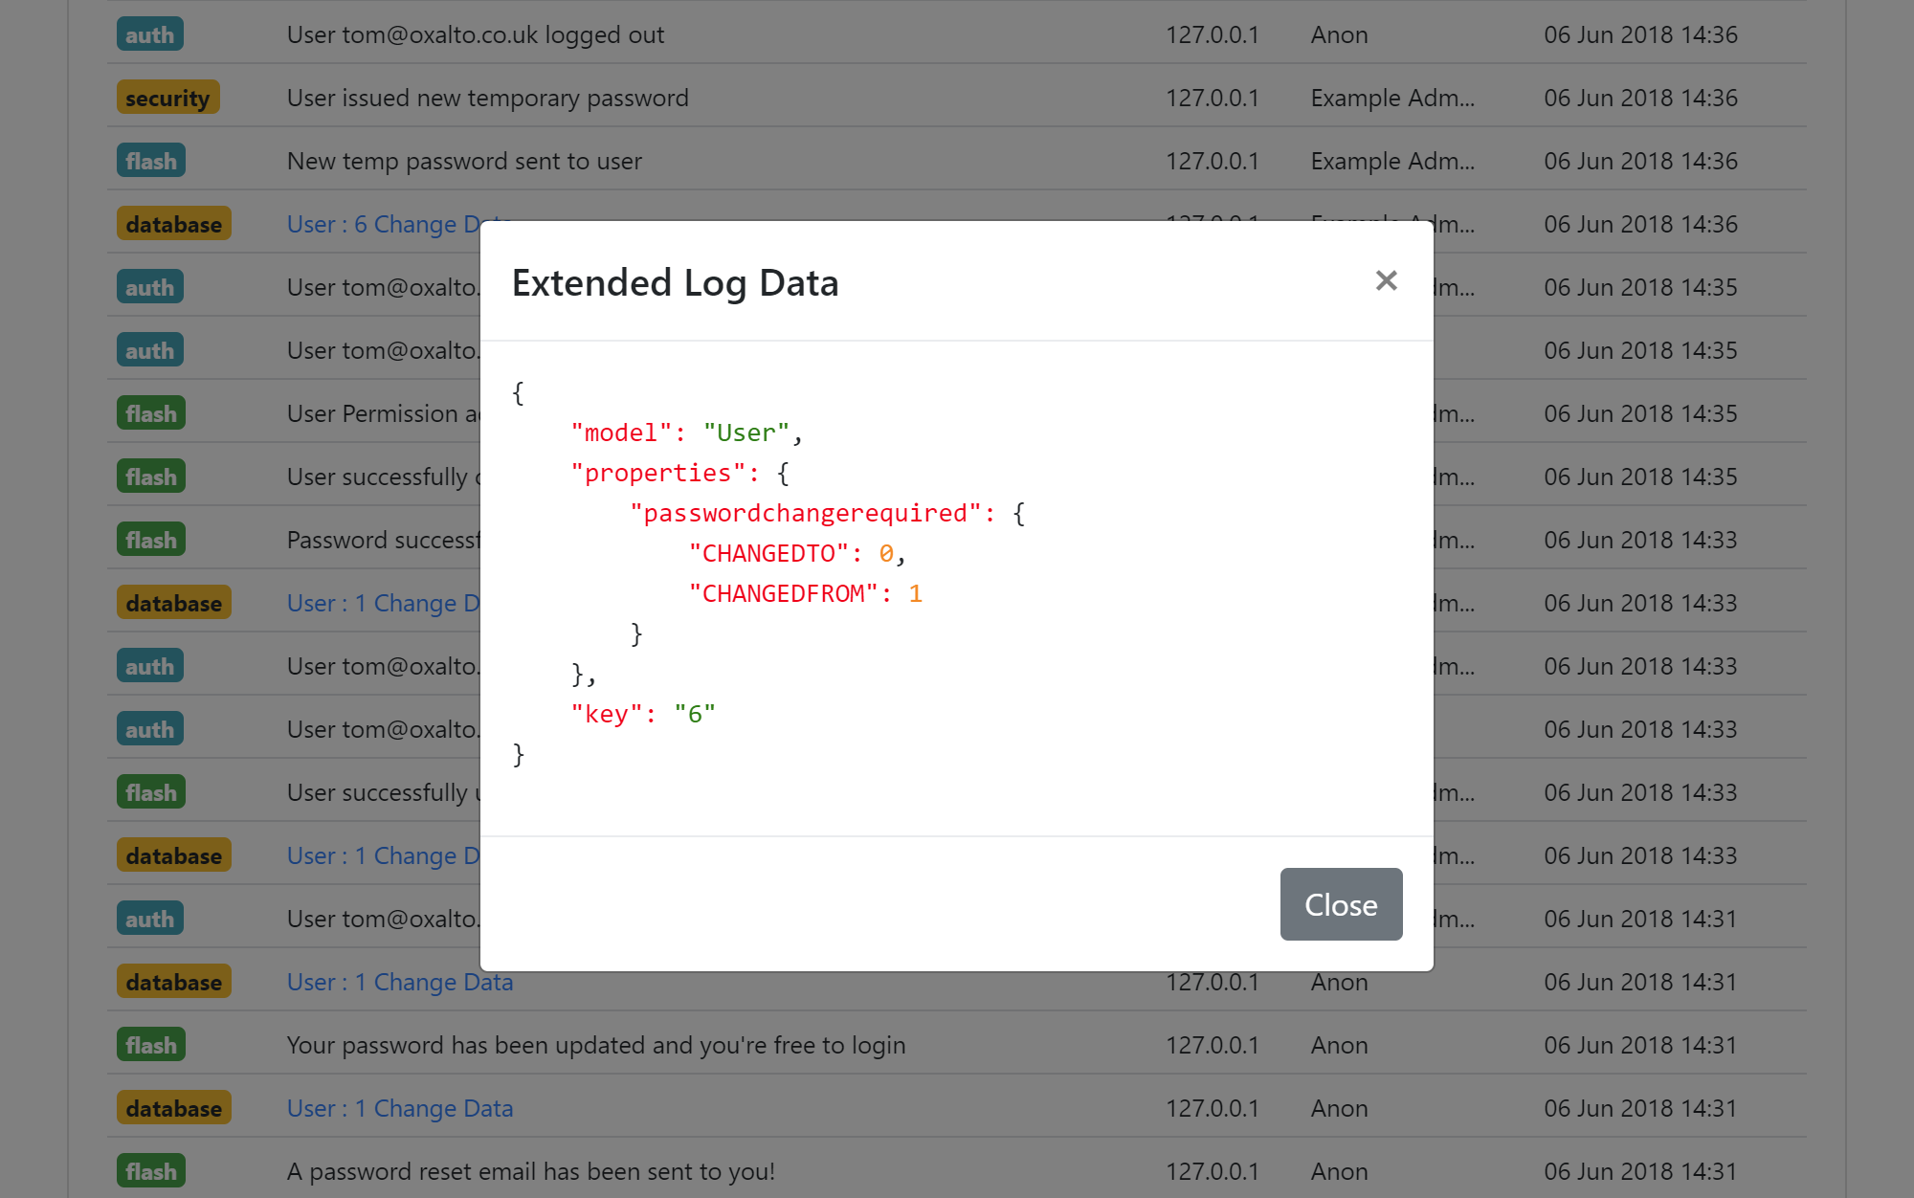Click the last User : 1 Change Data link
The width and height of the screenshot is (1914, 1198).
coord(400,1108)
